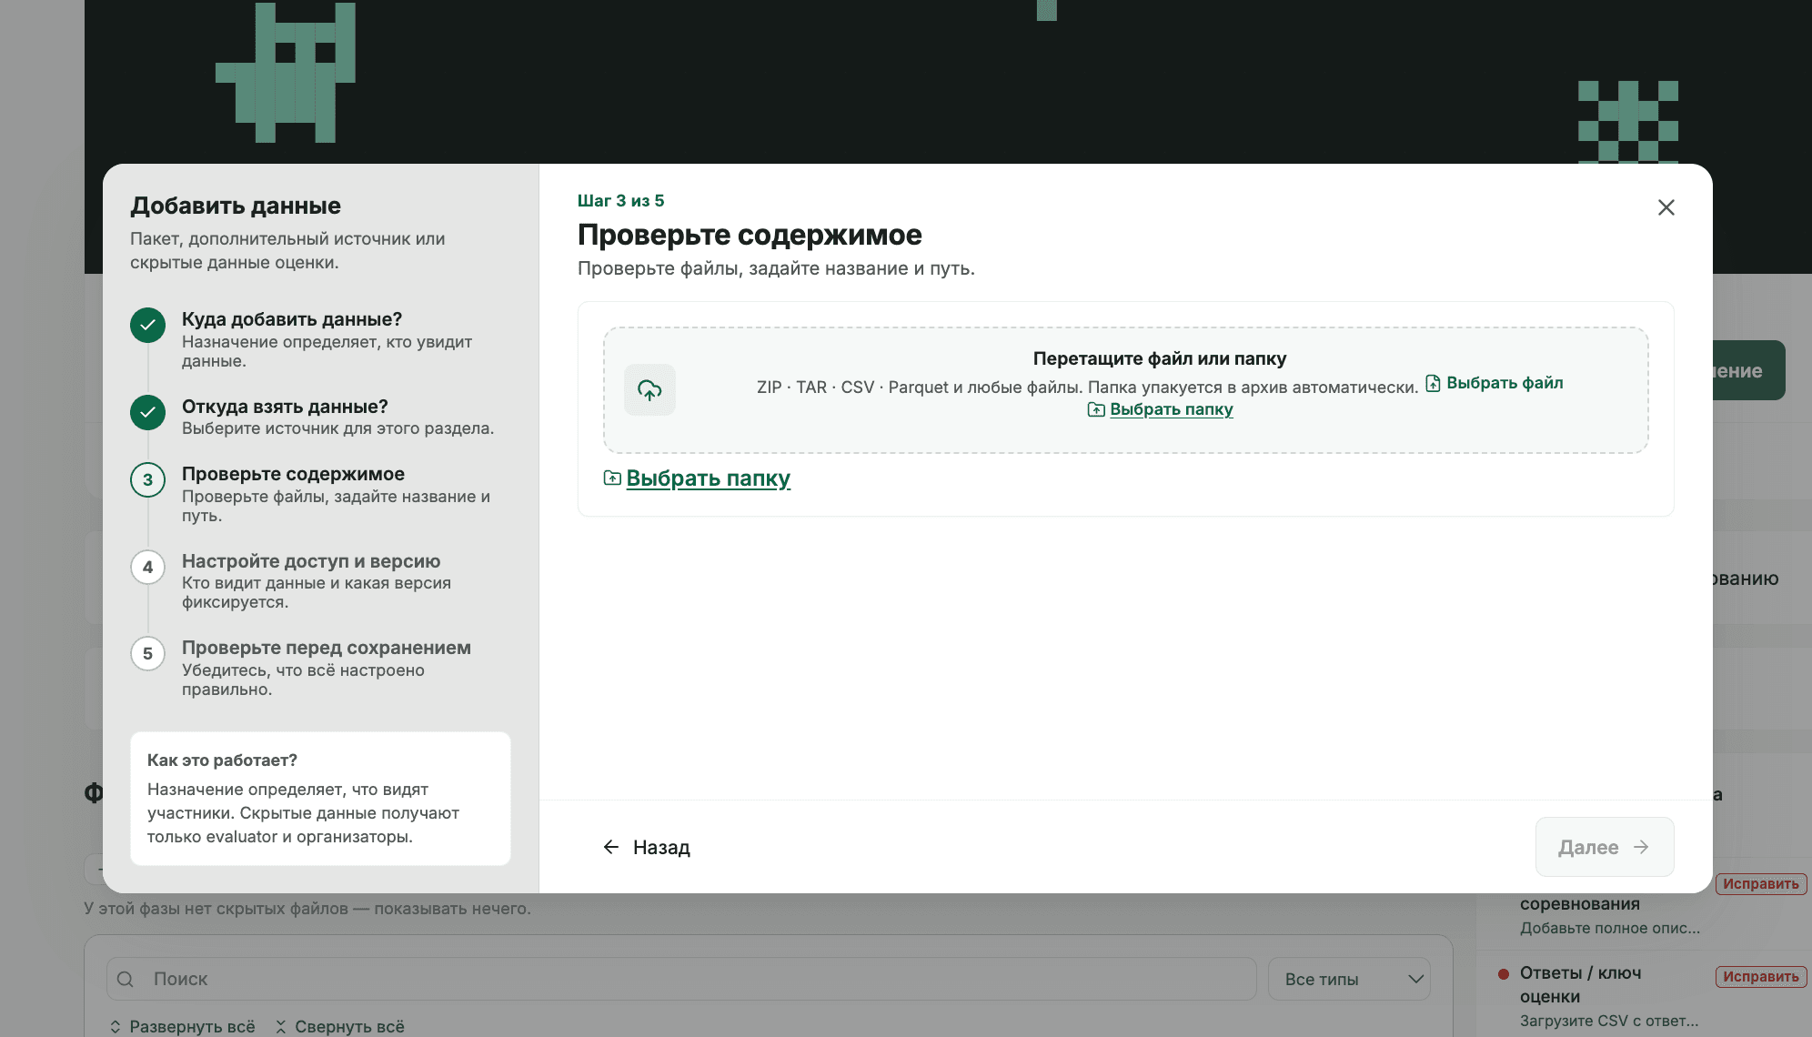This screenshot has width=1812, height=1037.
Task: Click the Шаг 3 из 5 label
Action: click(620, 200)
